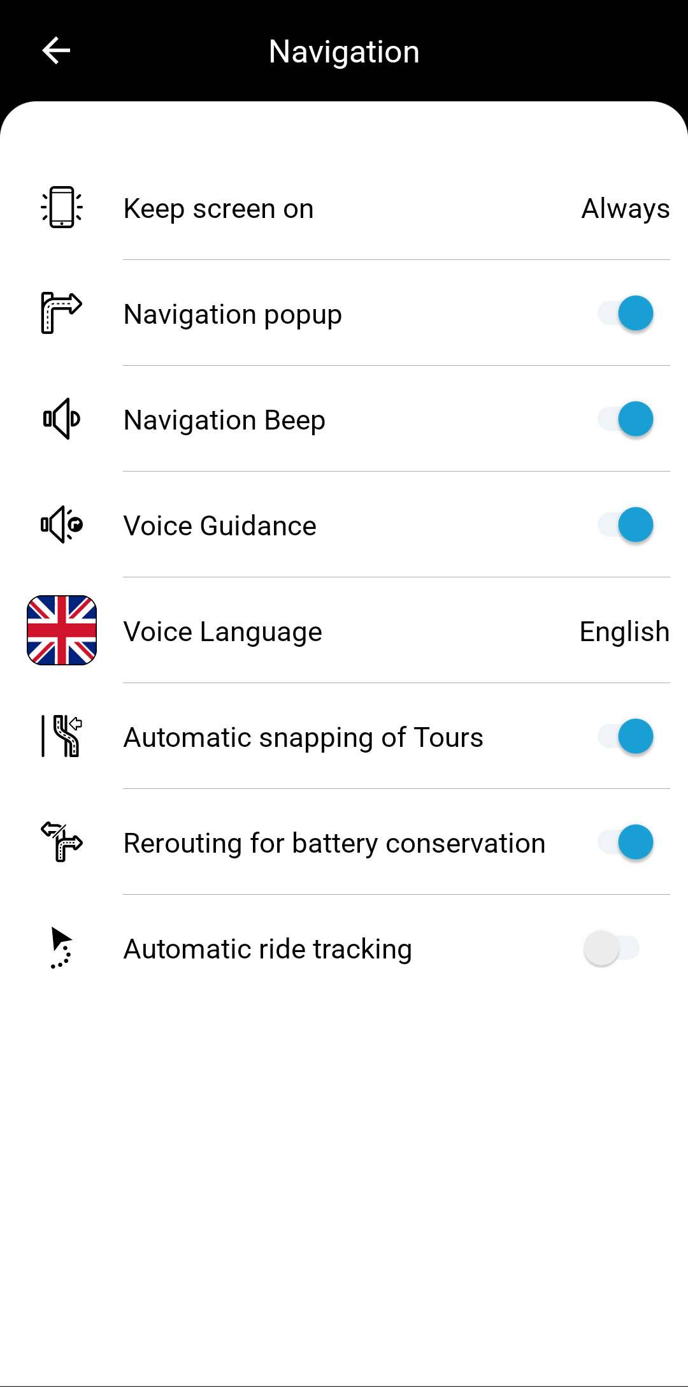Turn off the Navigation Beep switch

tap(626, 419)
